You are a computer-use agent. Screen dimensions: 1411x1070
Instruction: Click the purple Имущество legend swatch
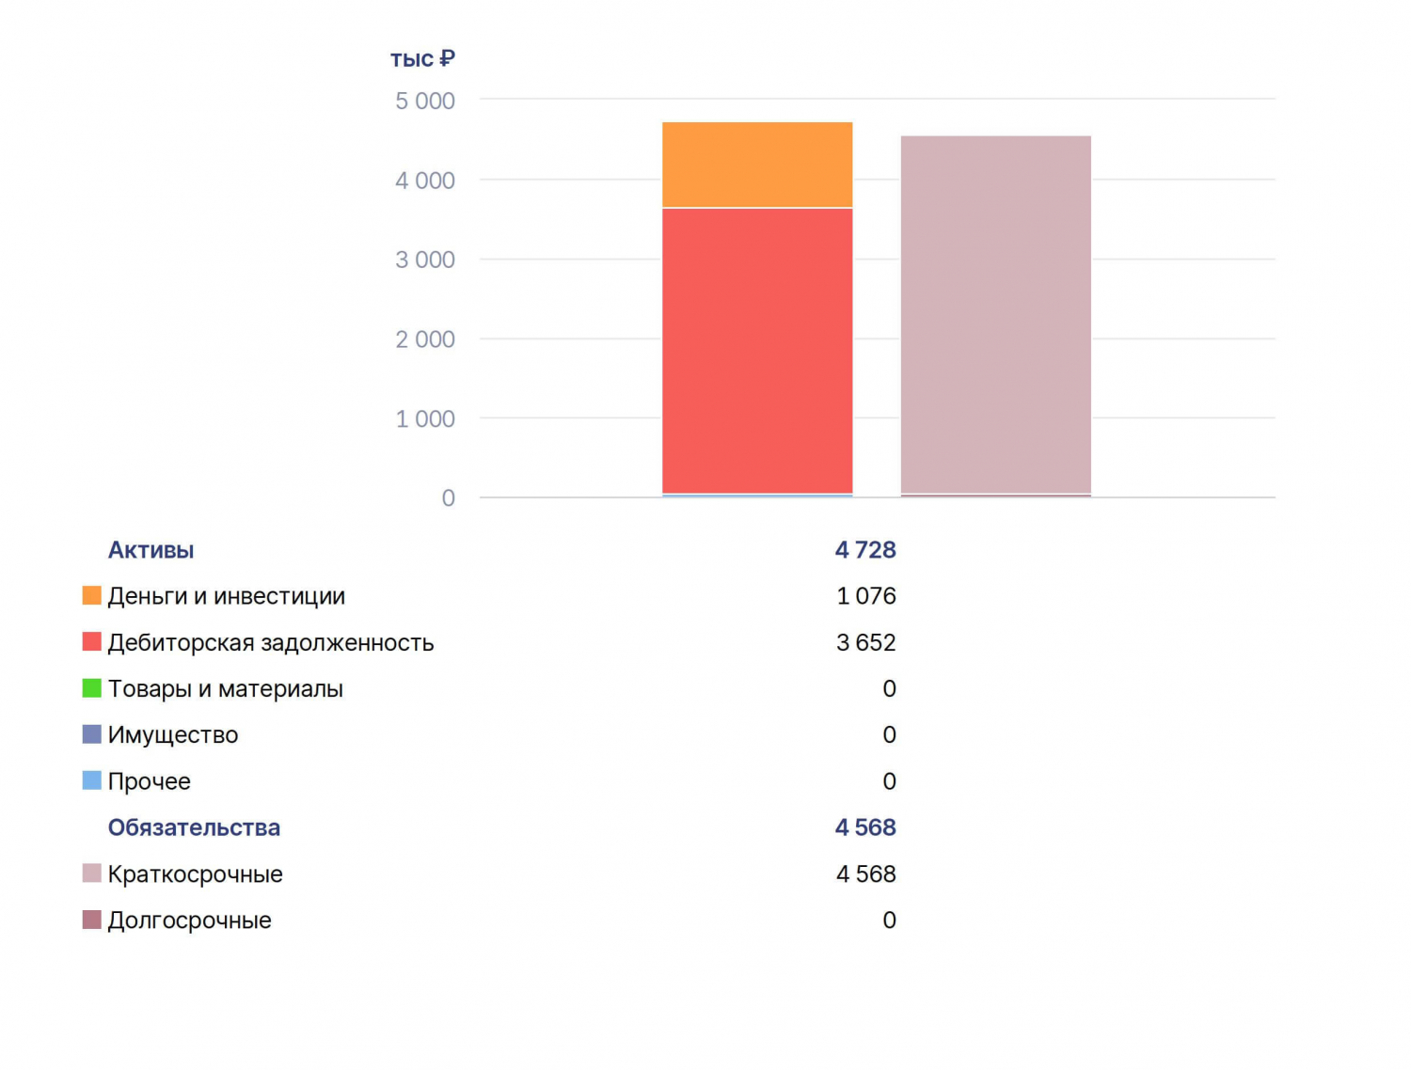coord(91,734)
